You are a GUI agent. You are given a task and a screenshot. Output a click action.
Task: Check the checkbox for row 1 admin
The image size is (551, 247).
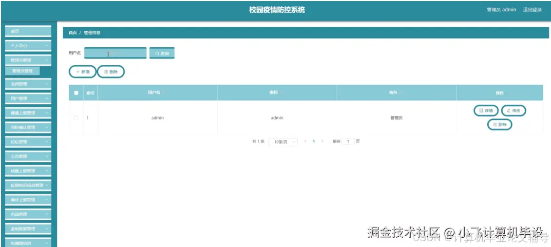point(76,118)
